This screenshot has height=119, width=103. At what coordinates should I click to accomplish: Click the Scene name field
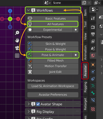coord(66,3)
